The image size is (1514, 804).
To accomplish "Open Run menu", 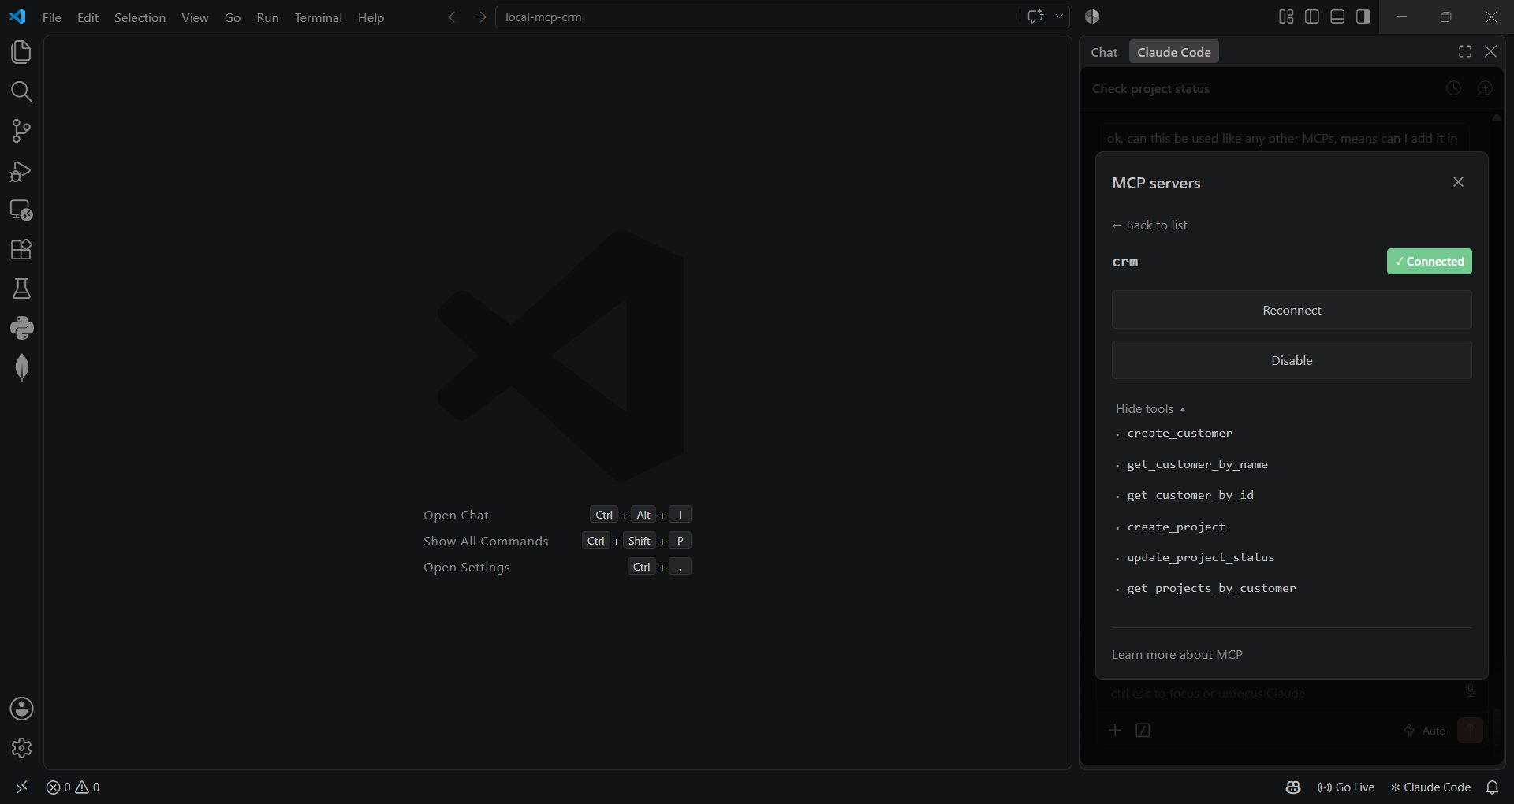I will (x=267, y=17).
